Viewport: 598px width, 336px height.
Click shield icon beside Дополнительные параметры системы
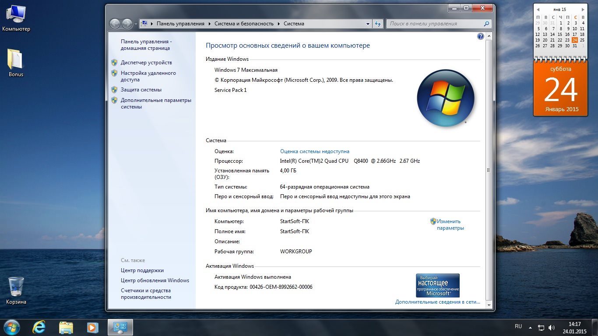point(114,100)
